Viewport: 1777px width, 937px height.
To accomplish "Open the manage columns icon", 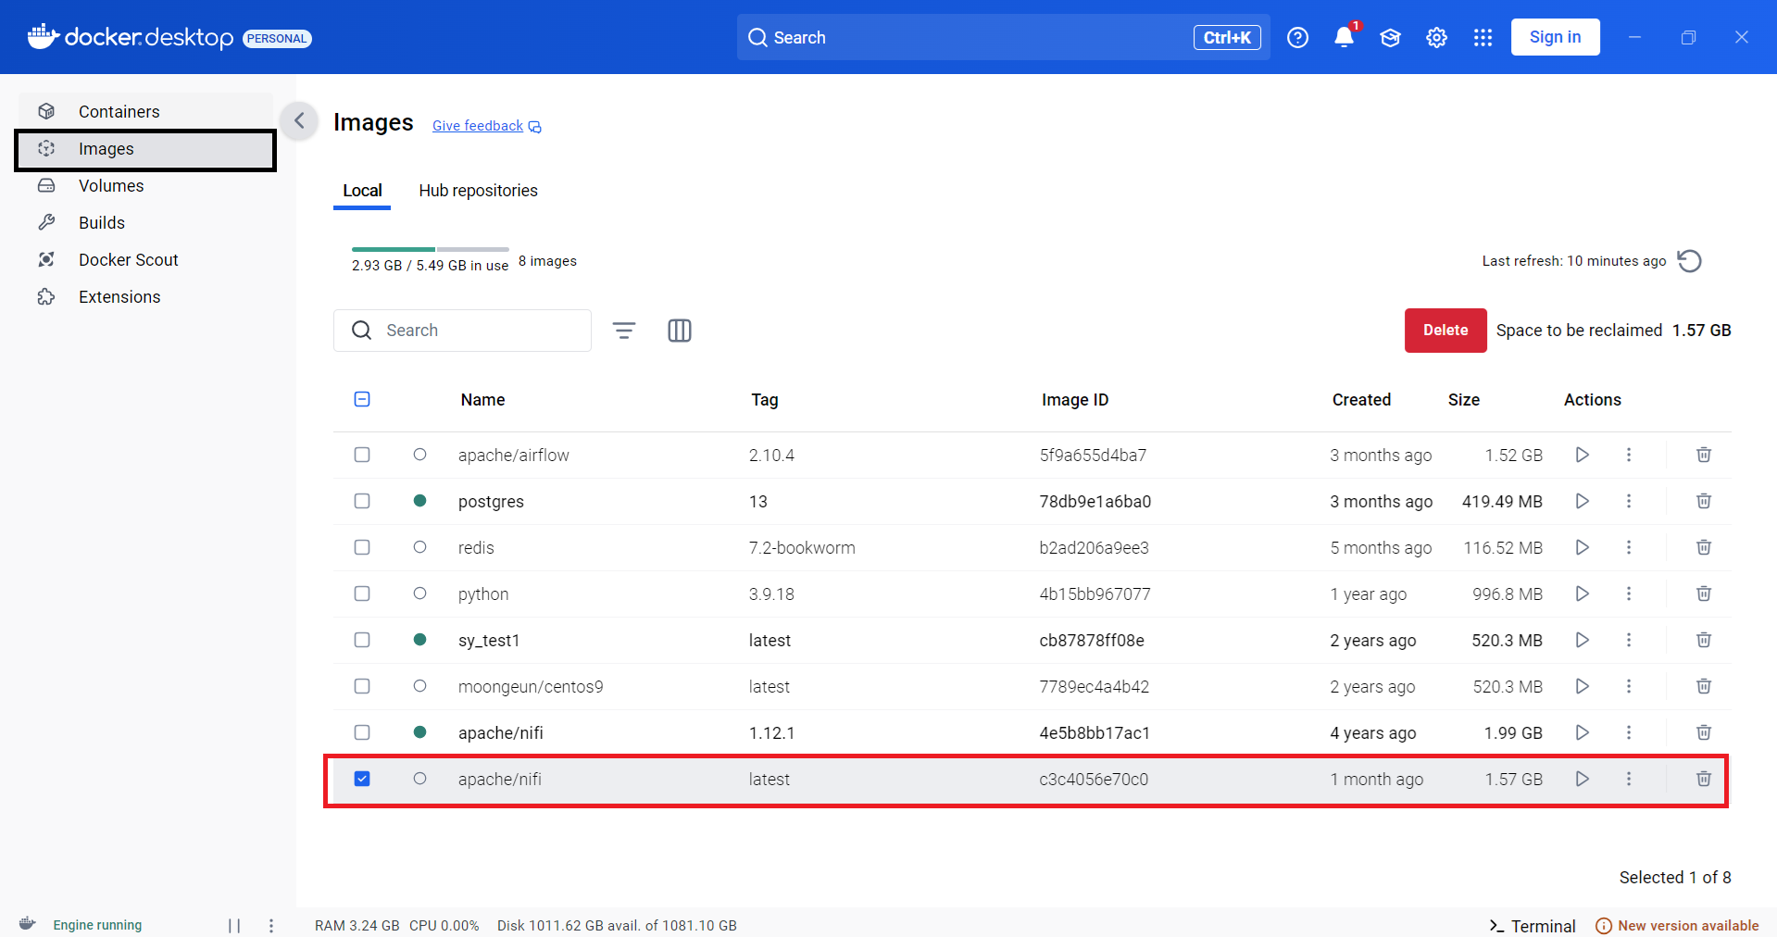I will (x=680, y=331).
